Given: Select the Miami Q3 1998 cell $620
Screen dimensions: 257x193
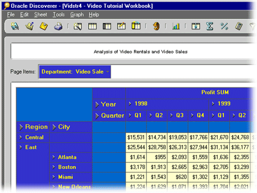Looking at the screenshot, I should (x=178, y=177).
